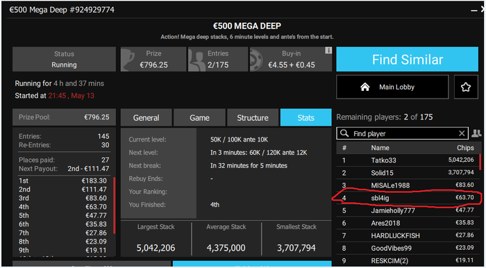Click the window title €500 Mega Deep #924929774
Screen dimensions: 486x268
coord(62,10)
